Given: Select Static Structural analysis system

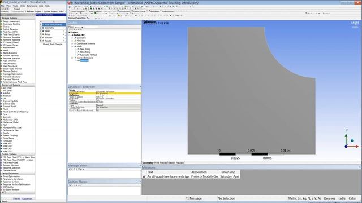Looking at the screenshot, I should click(10, 67).
